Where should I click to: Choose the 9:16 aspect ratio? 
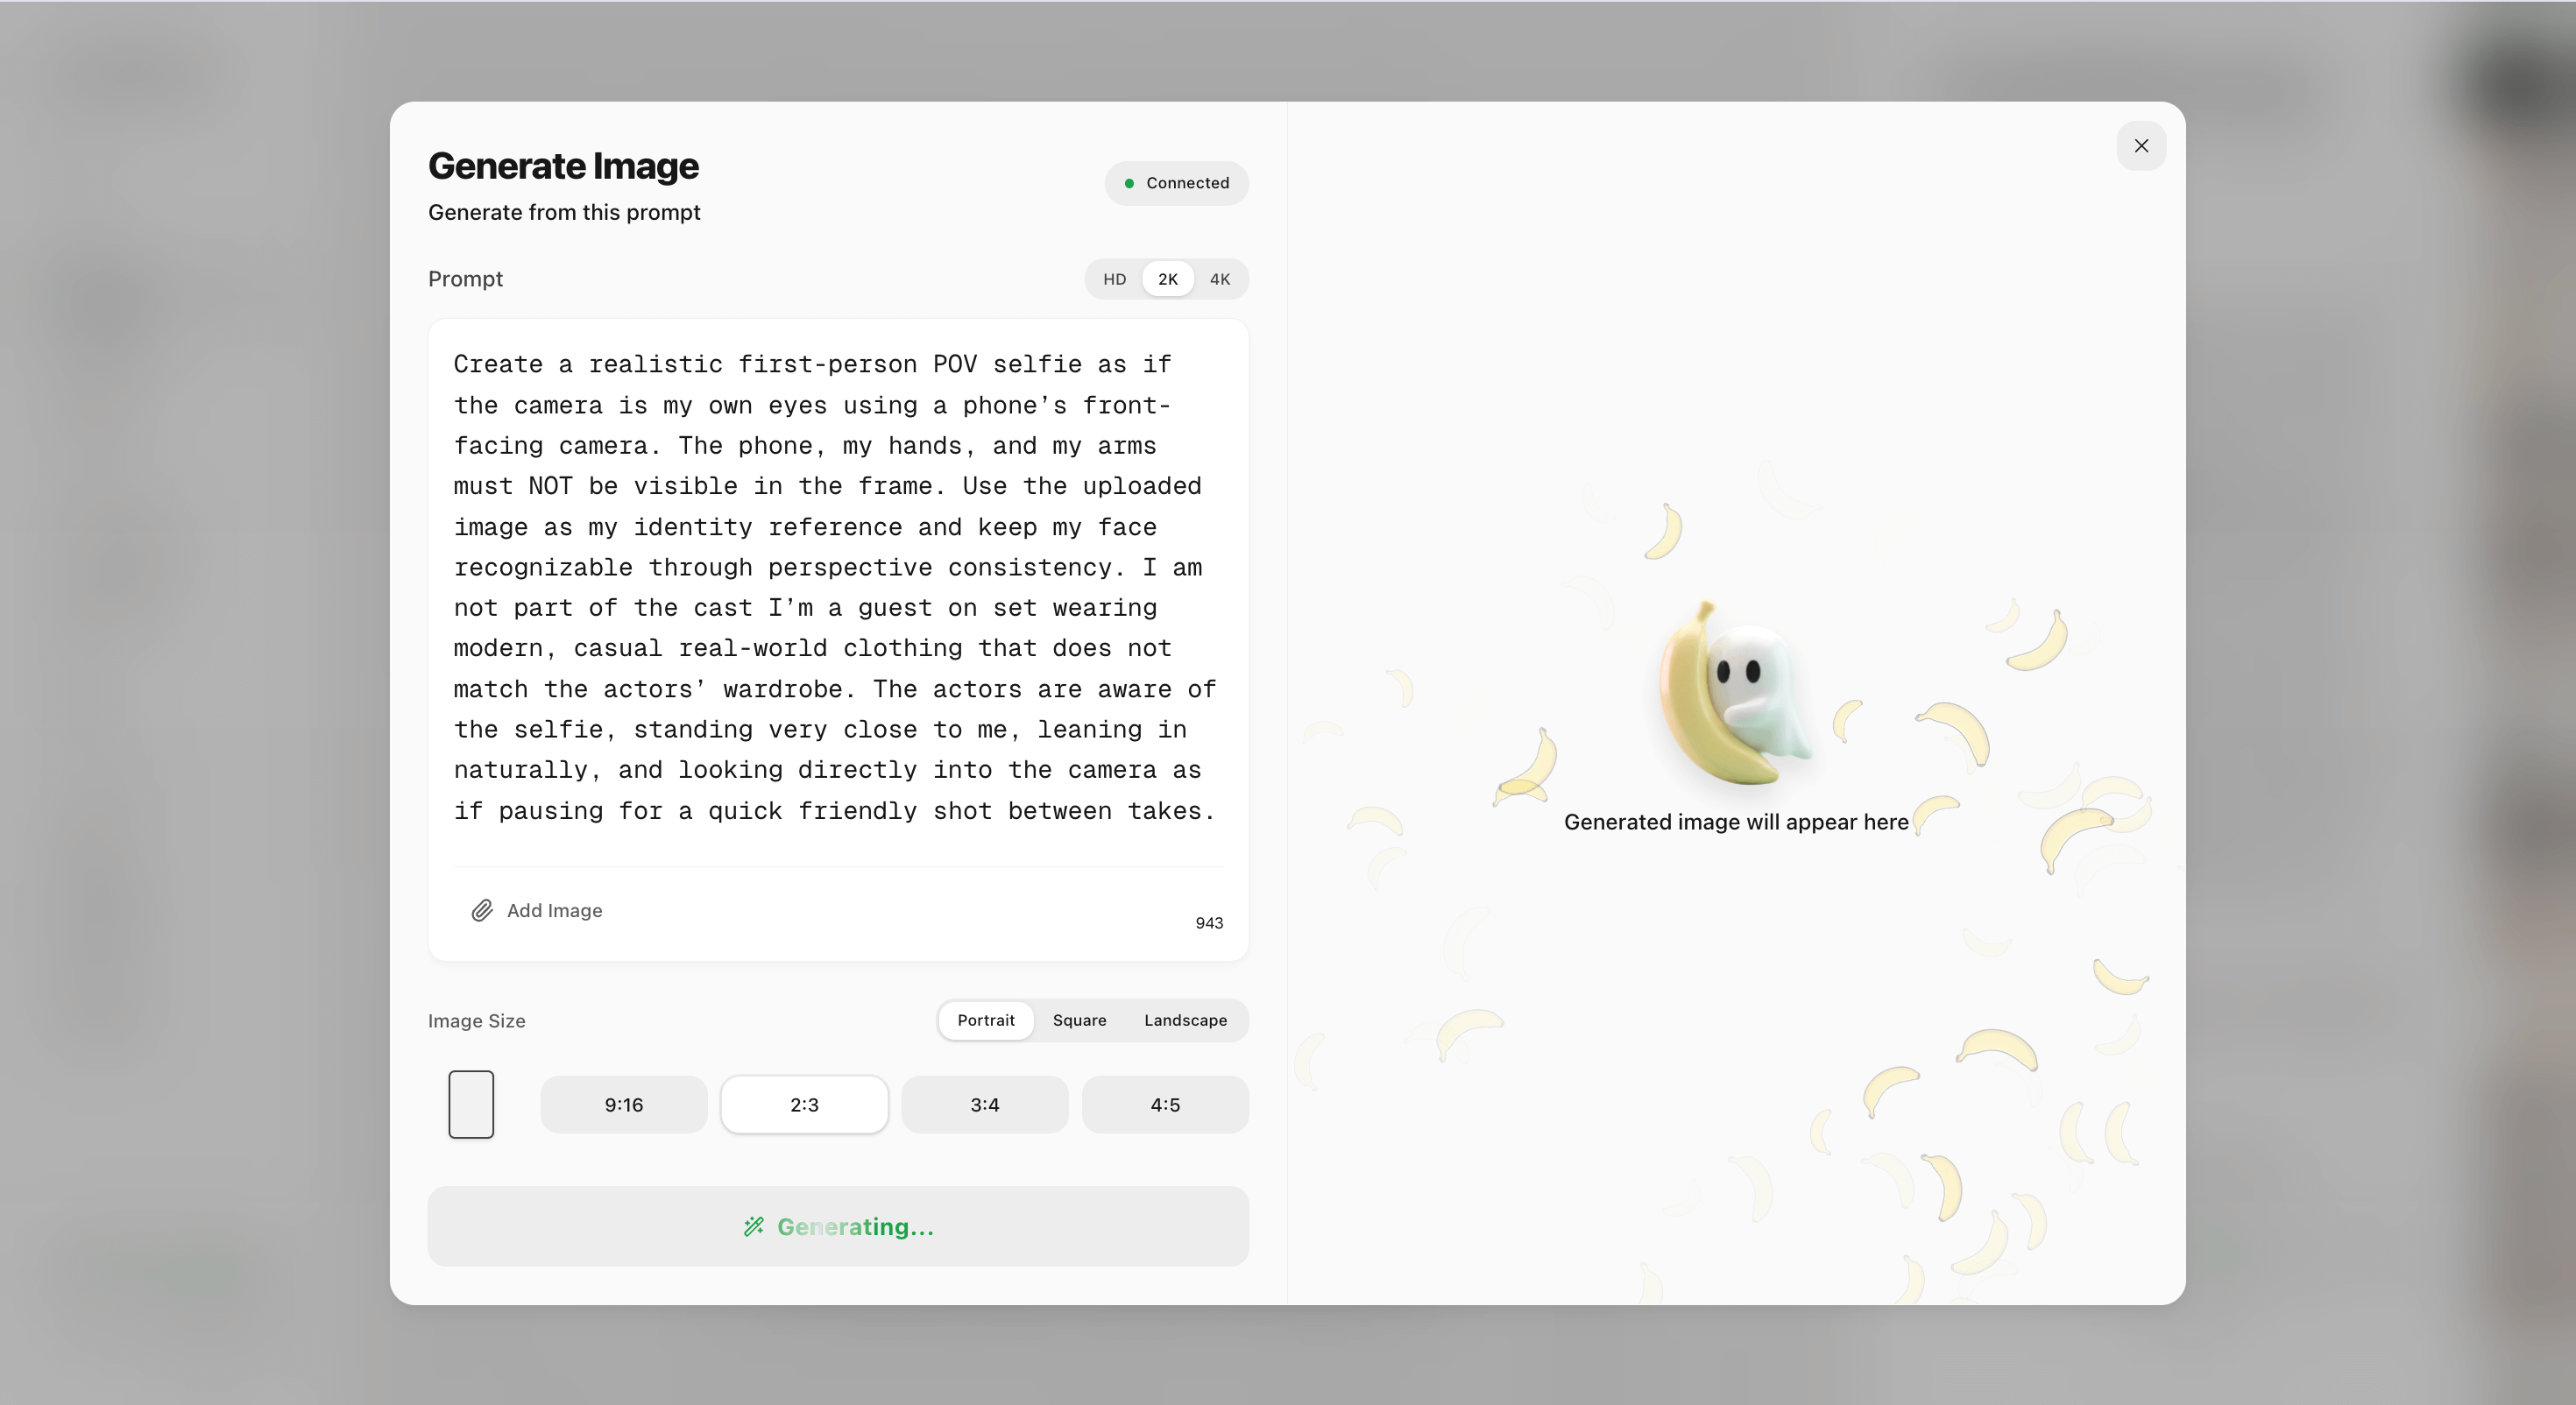623,1105
